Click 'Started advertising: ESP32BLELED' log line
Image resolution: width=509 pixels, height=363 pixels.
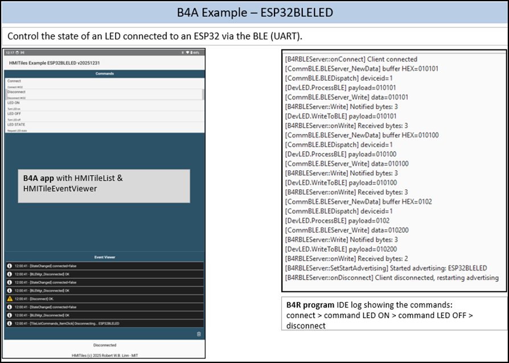click(x=386, y=268)
